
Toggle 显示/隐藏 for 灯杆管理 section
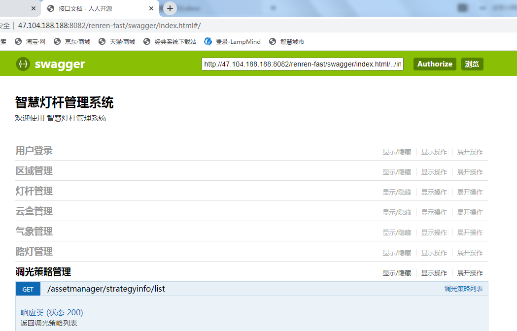tap(397, 192)
